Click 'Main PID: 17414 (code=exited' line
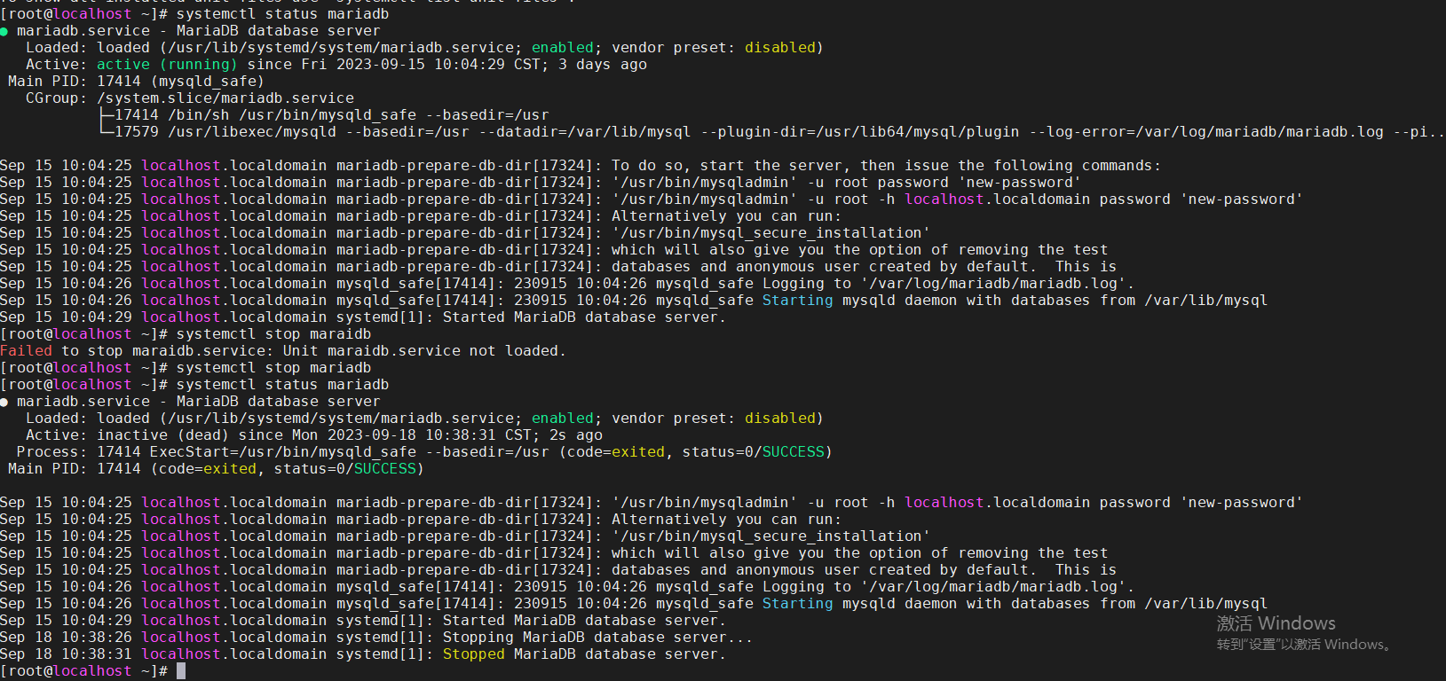1446x681 pixels. coord(216,469)
